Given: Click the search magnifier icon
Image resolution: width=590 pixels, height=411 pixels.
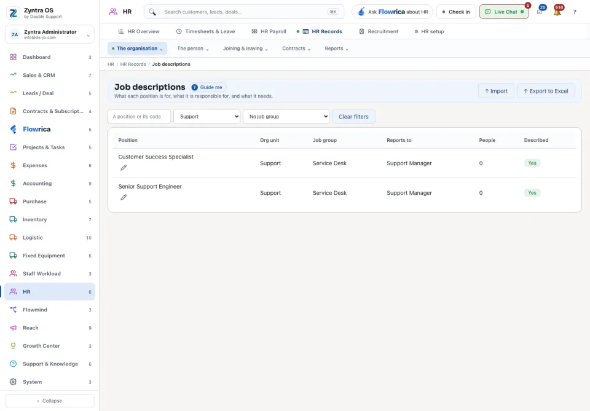Looking at the screenshot, I should pyautogui.click(x=152, y=12).
